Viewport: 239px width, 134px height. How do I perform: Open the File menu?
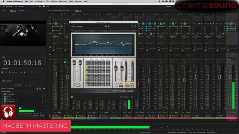27,1
